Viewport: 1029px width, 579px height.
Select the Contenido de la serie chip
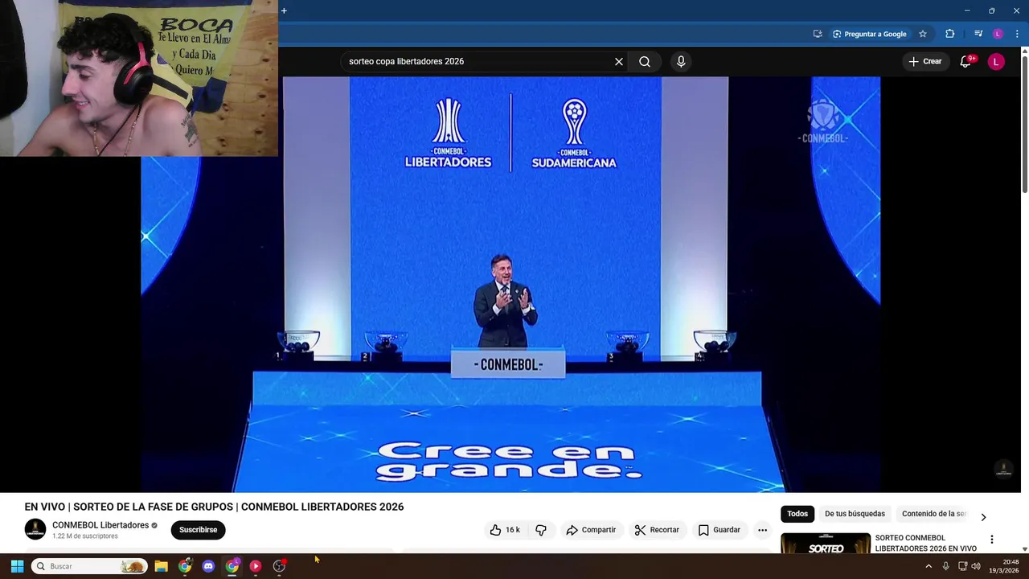pos(933,514)
